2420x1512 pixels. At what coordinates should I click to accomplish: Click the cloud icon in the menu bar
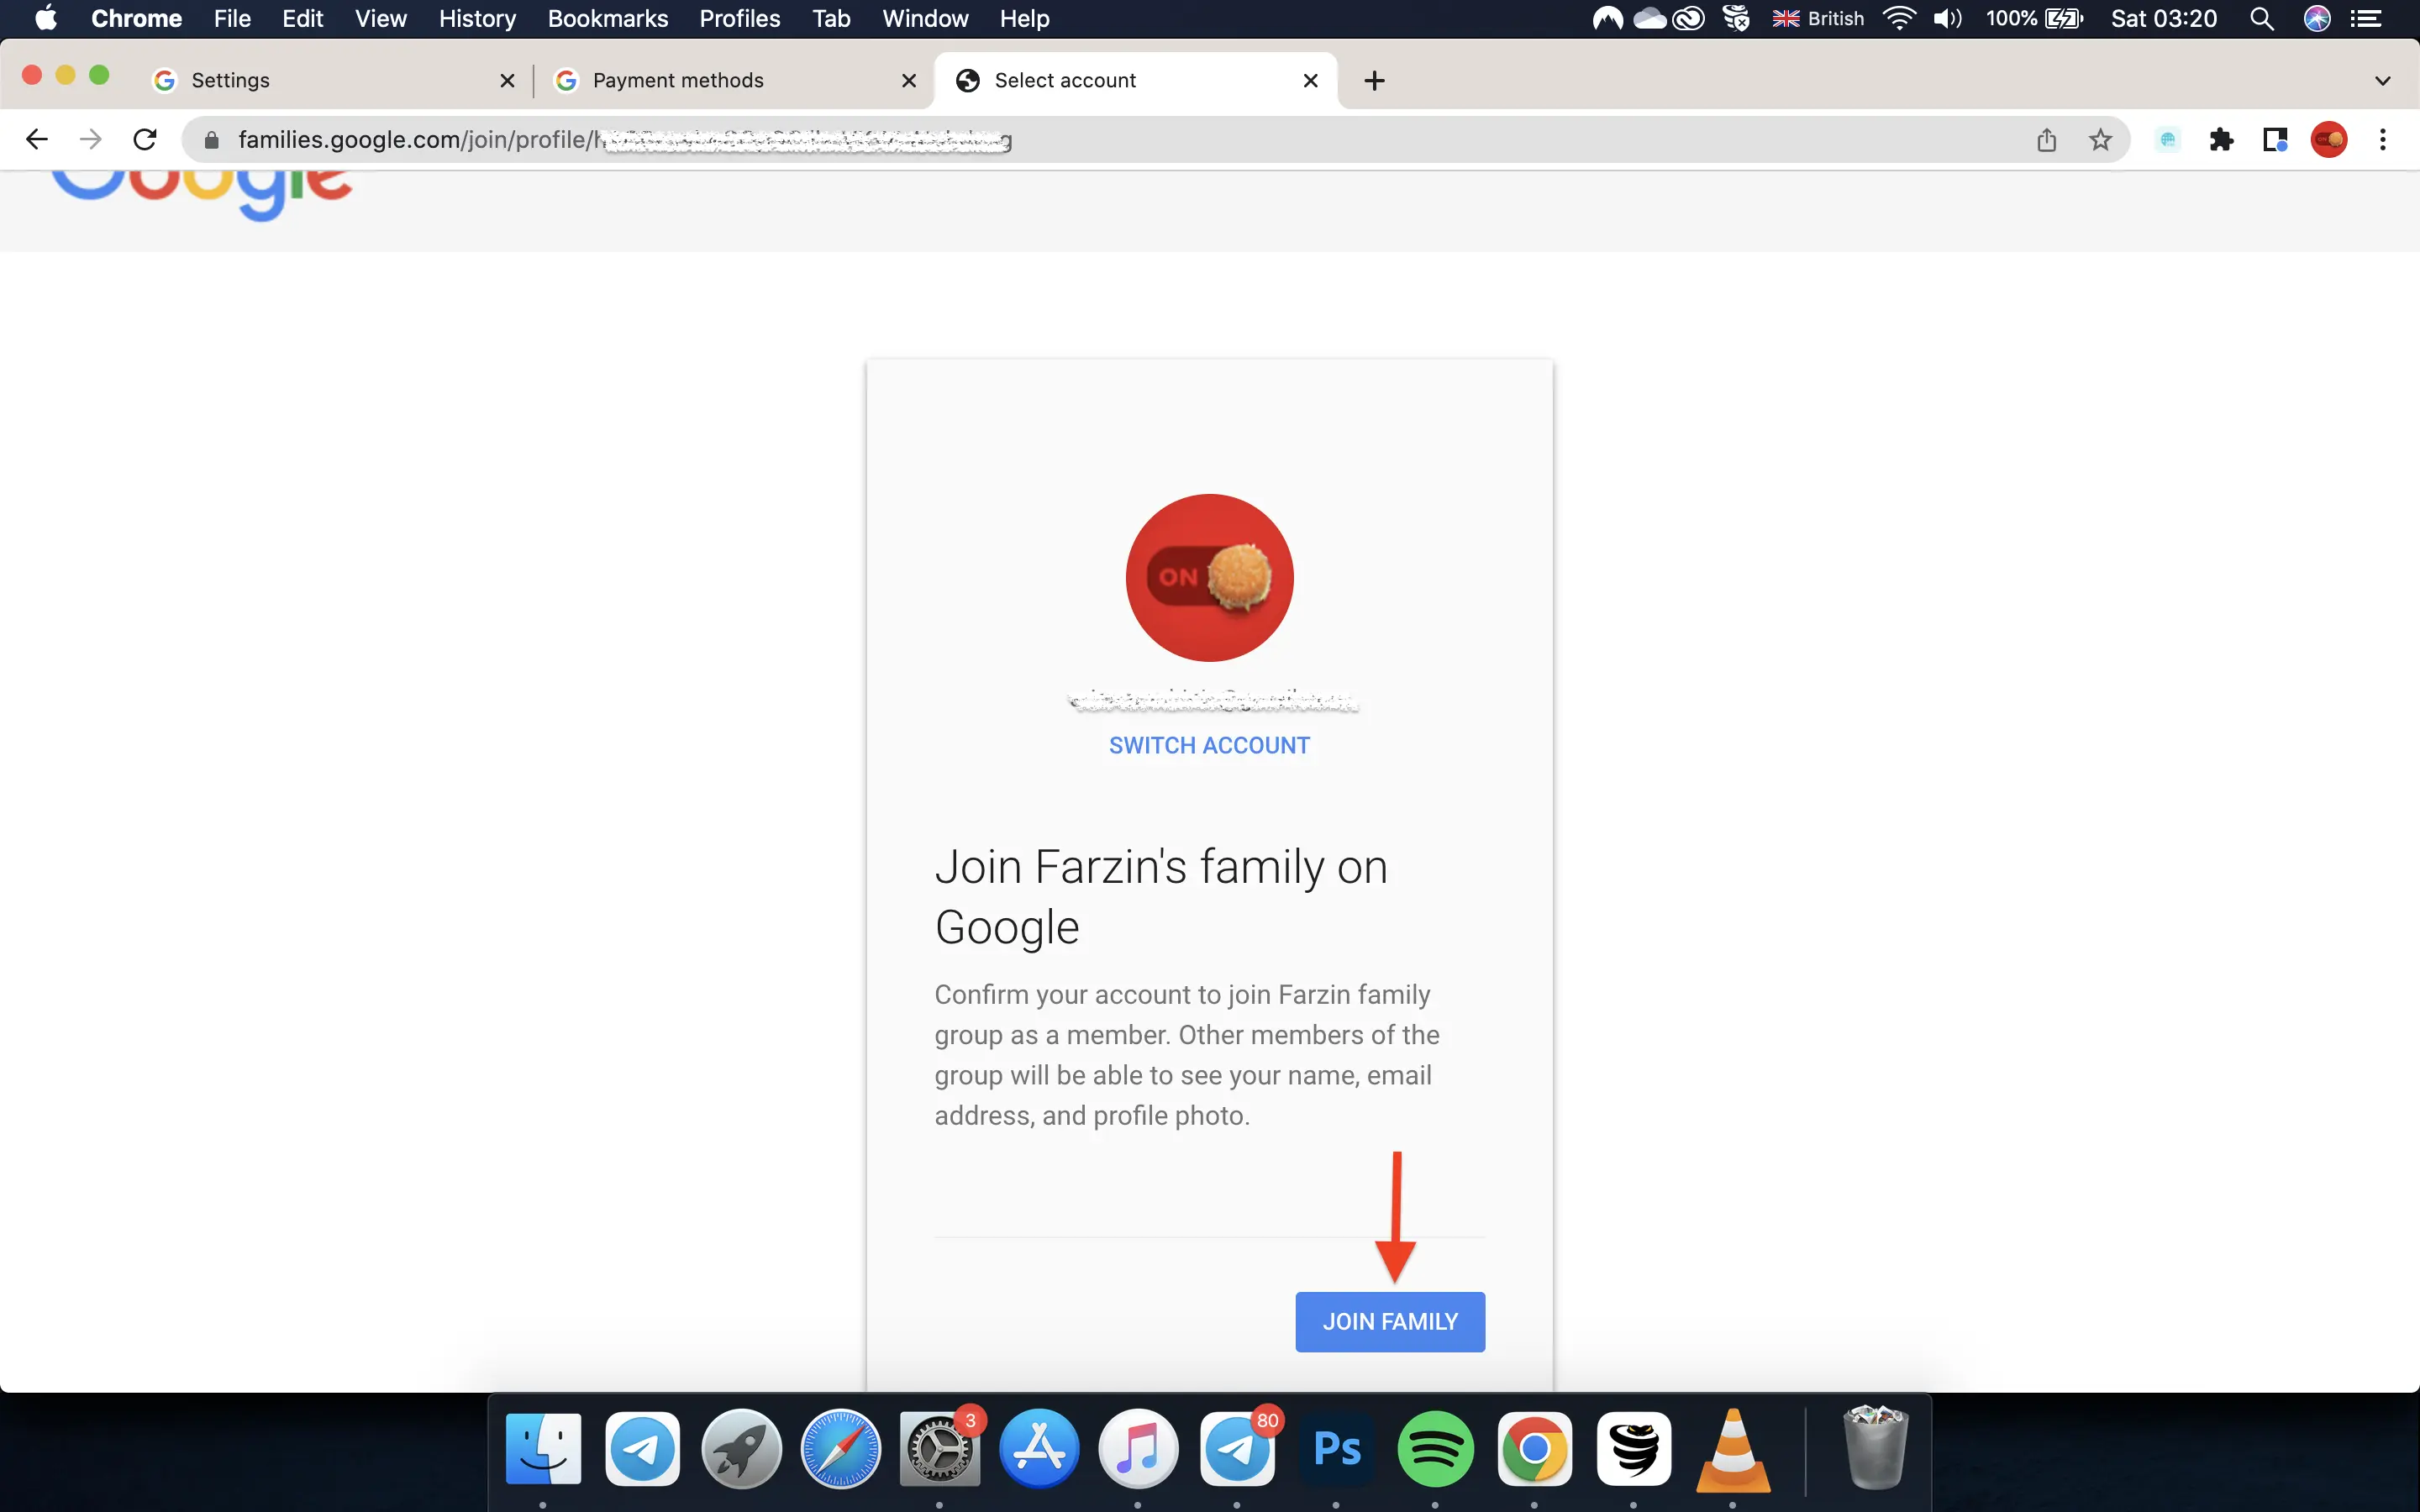pyautogui.click(x=1650, y=19)
